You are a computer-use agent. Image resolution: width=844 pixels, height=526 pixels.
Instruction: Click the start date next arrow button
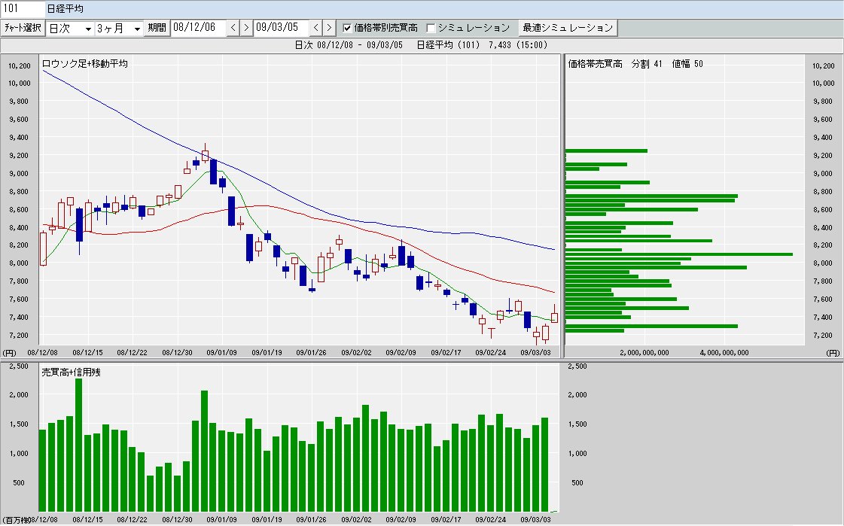click(x=245, y=28)
